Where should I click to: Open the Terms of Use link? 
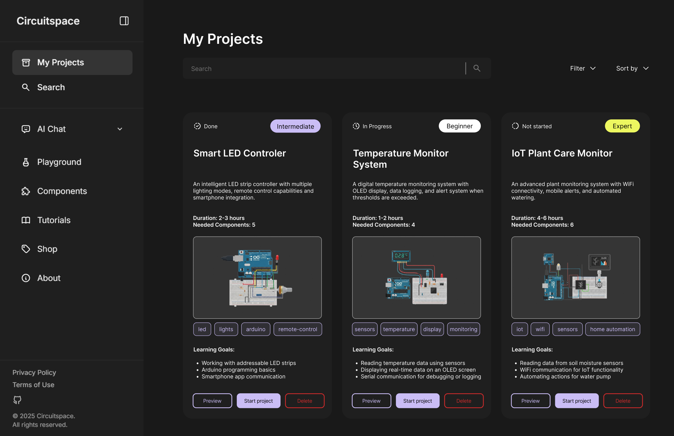(x=33, y=385)
